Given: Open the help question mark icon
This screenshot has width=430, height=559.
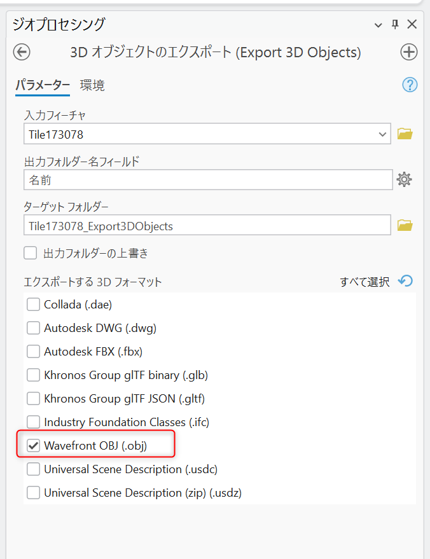Looking at the screenshot, I should 410,85.
